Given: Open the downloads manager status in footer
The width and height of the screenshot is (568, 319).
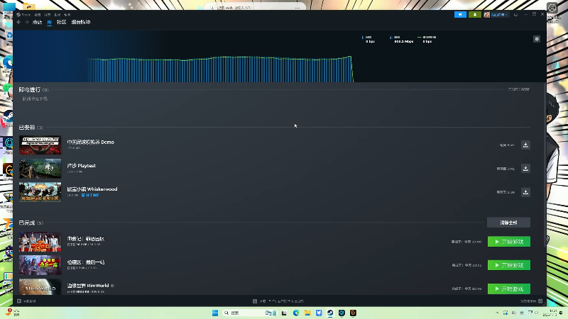Looking at the screenshot, I should coord(278,301).
